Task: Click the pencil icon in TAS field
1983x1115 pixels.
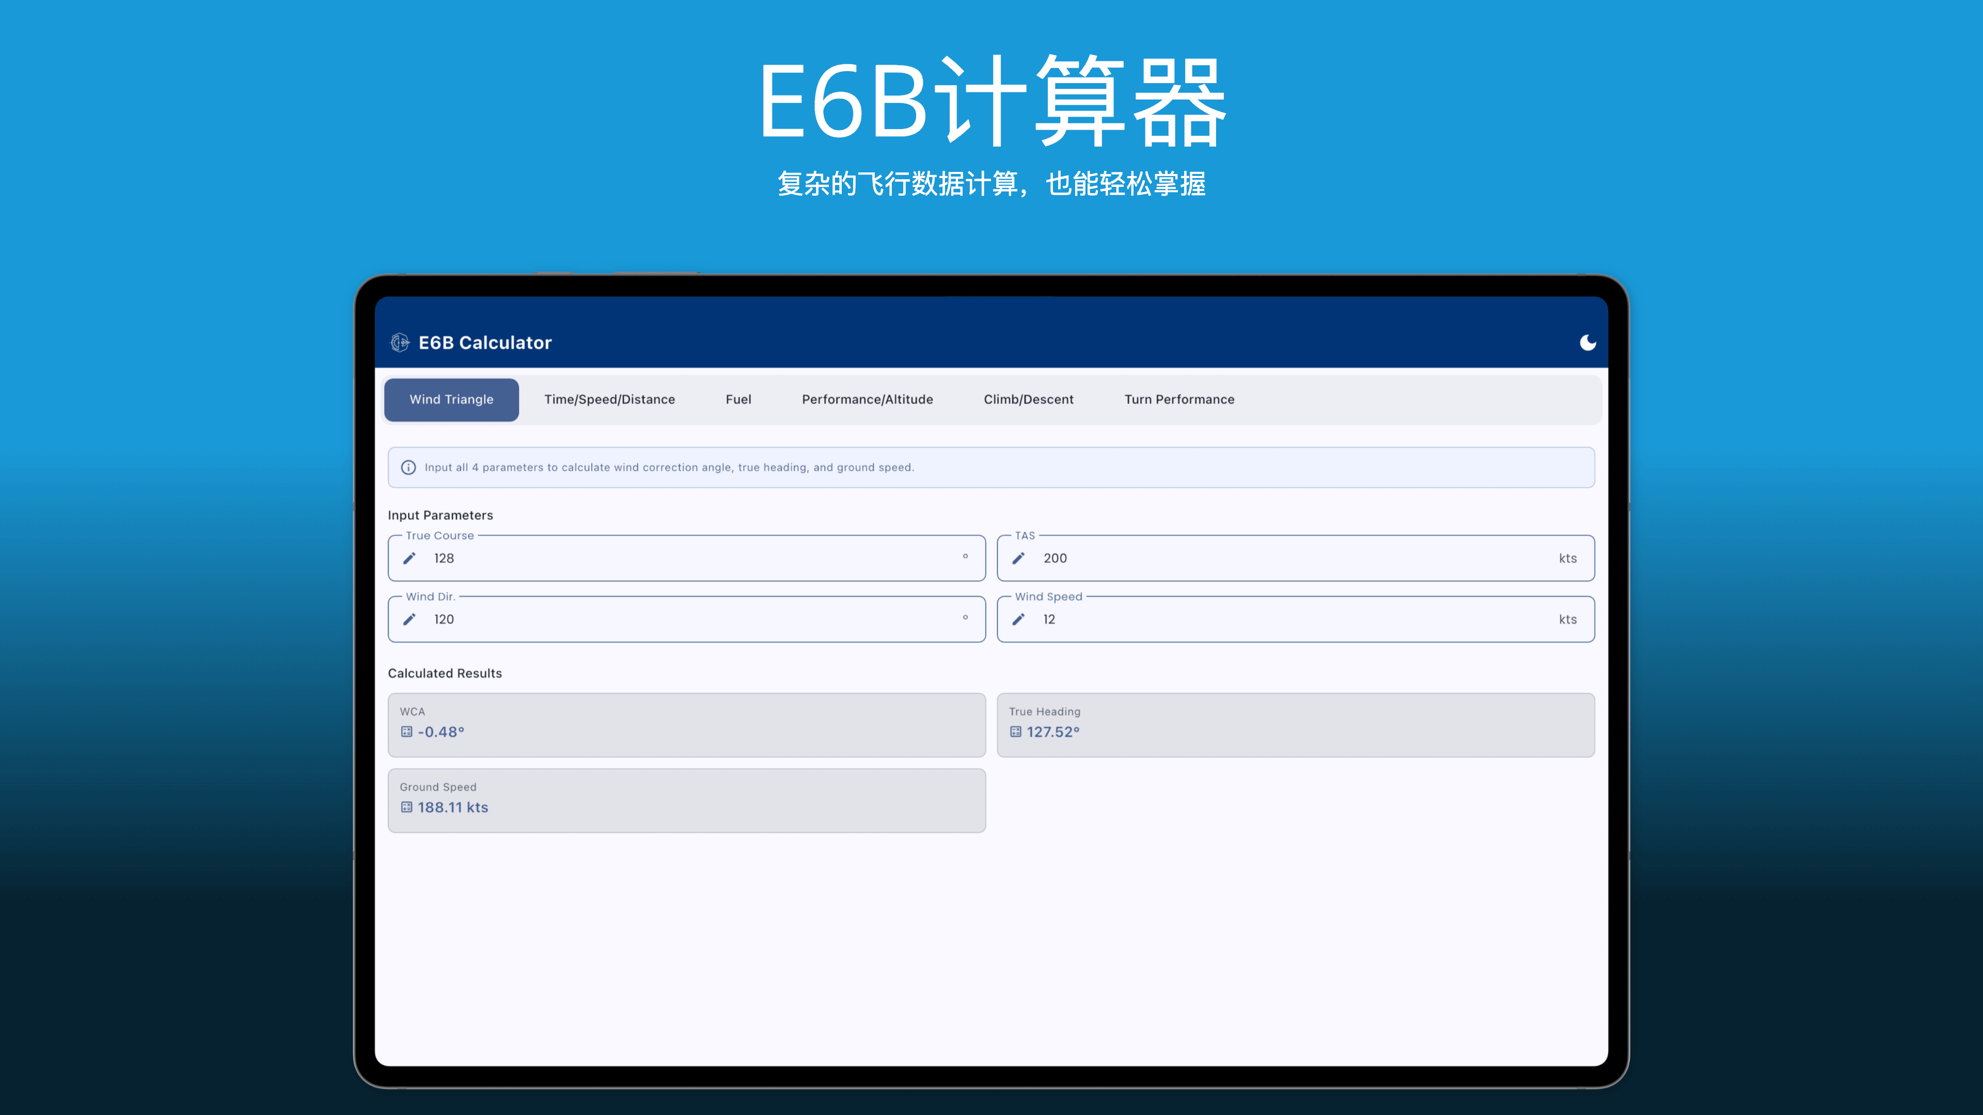Action: 1018,558
